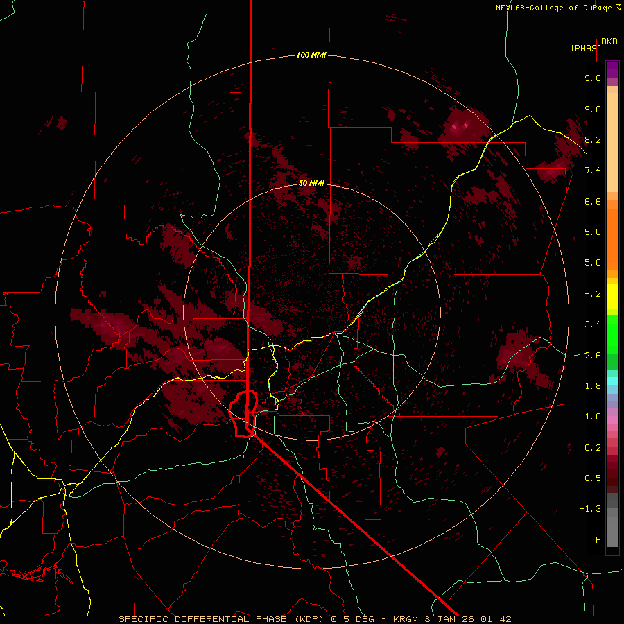Click the cyan segment of the color bar
The width and height of the screenshot is (624, 624).
pos(612,381)
